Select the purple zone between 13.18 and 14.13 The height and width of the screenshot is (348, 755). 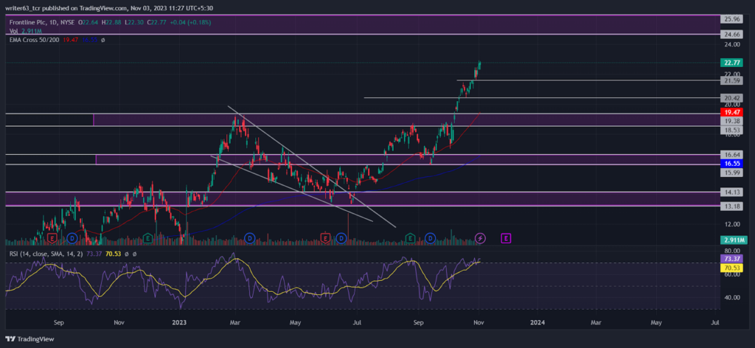click(x=362, y=199)
